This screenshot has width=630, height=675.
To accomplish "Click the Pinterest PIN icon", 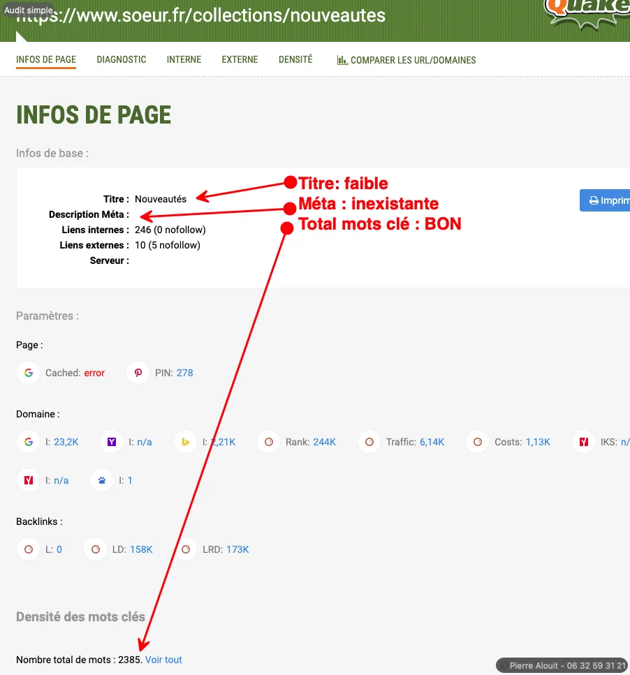I will click(x=138, y=373).
